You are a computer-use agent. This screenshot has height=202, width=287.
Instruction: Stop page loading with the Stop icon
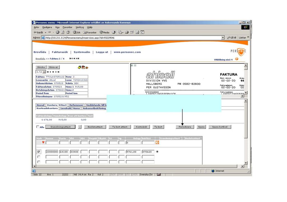click(x=57, y=32)
